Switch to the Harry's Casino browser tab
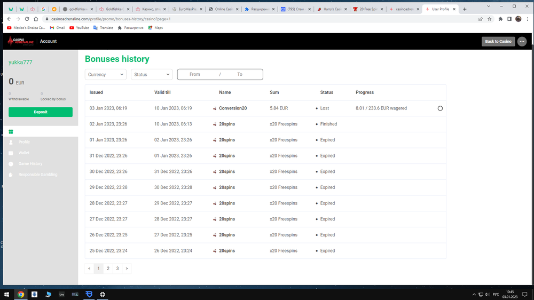 point(331,9)
